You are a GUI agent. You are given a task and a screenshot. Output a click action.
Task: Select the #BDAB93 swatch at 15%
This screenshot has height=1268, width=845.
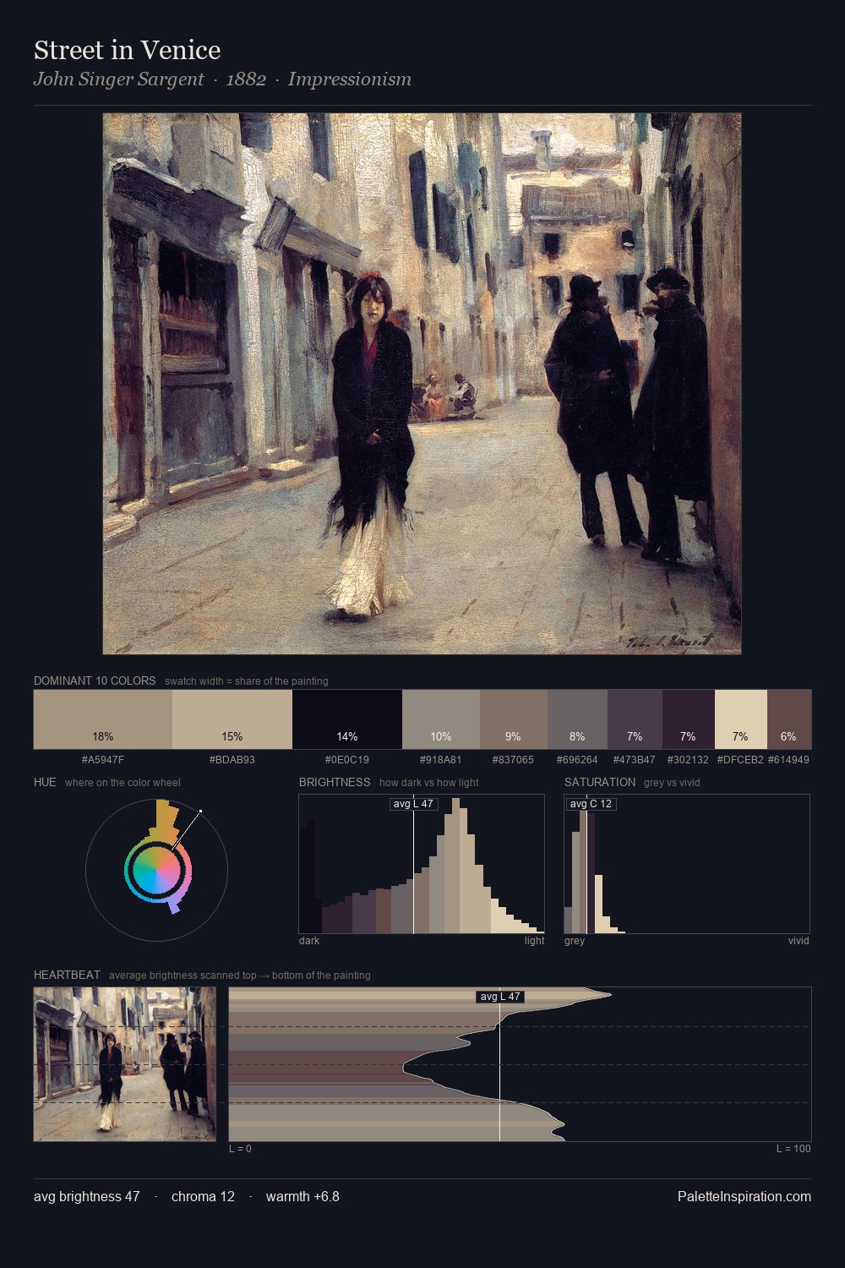[x=232, y=719]
